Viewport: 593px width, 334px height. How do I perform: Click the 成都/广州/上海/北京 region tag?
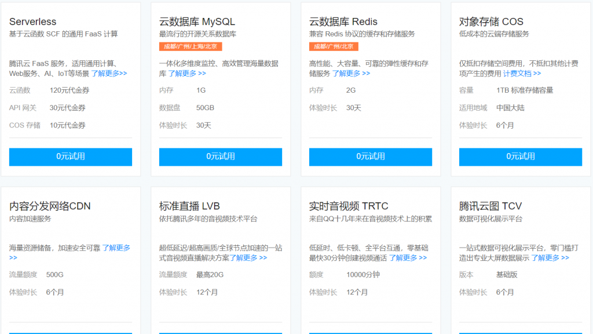[x=191, y=46]
